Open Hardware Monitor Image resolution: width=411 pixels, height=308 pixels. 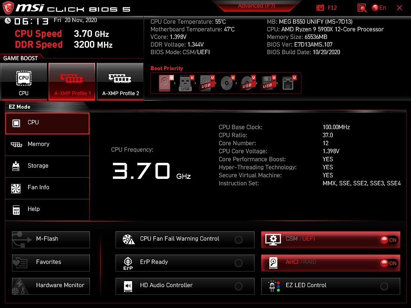(51, 286)
